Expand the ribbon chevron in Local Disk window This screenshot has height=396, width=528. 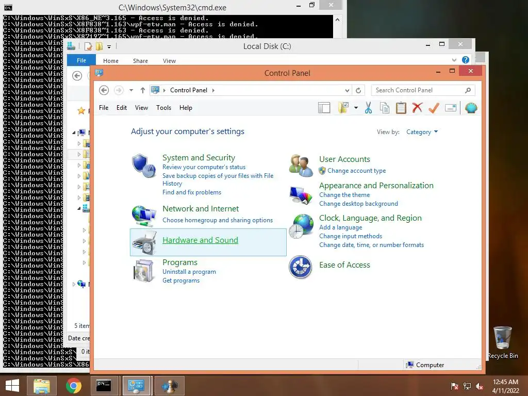click(x=454, y=60)
